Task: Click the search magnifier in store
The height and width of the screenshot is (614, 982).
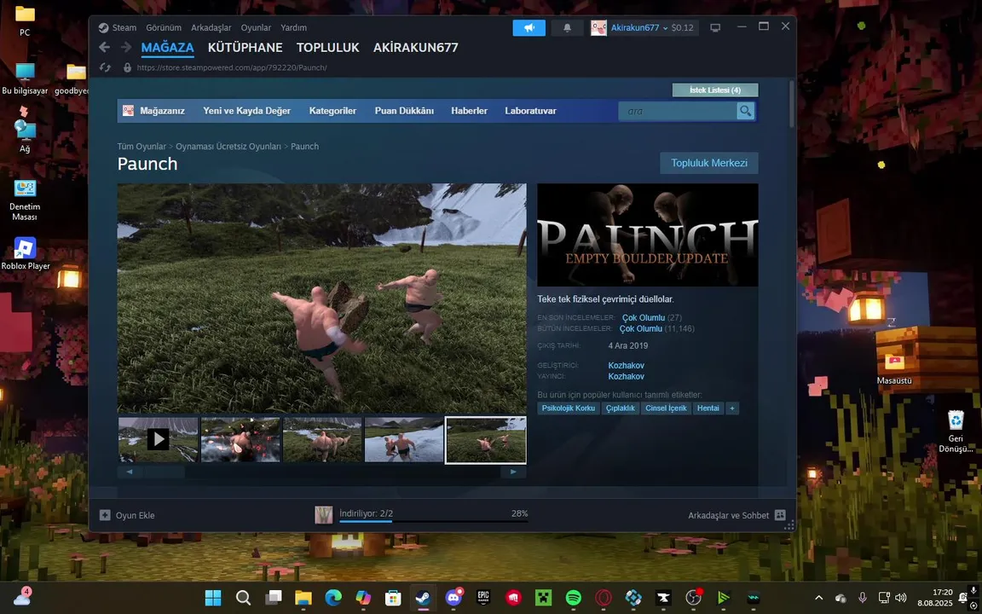Action: point(745,111)
